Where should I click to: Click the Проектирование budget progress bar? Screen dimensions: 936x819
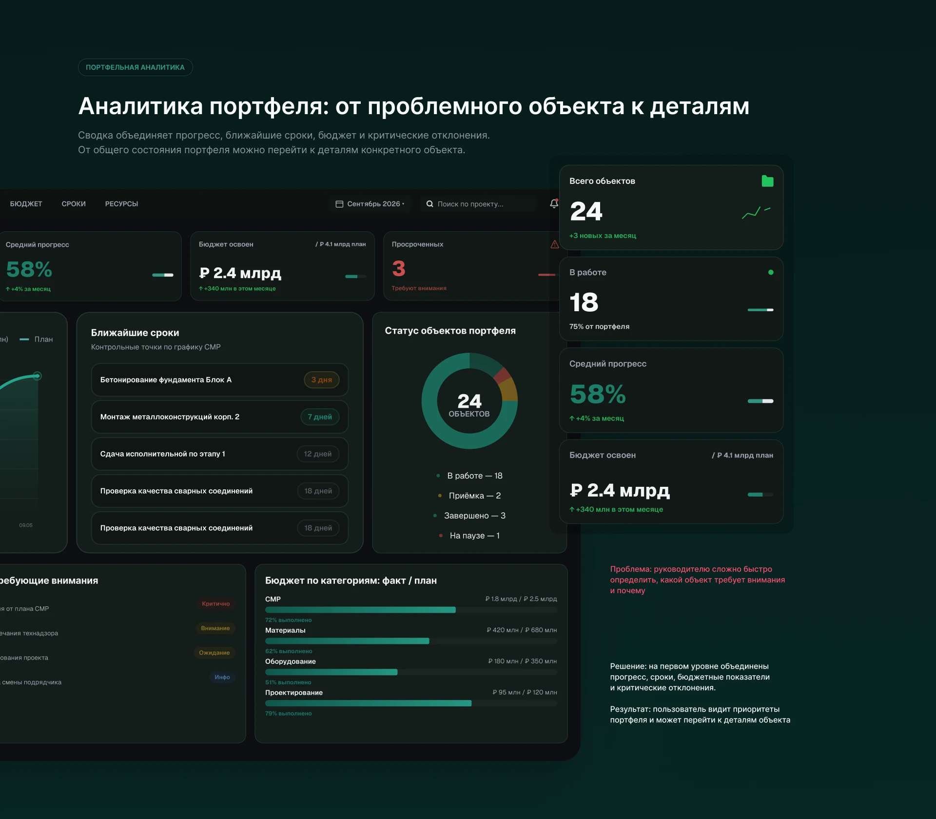[x=411, y=703]
